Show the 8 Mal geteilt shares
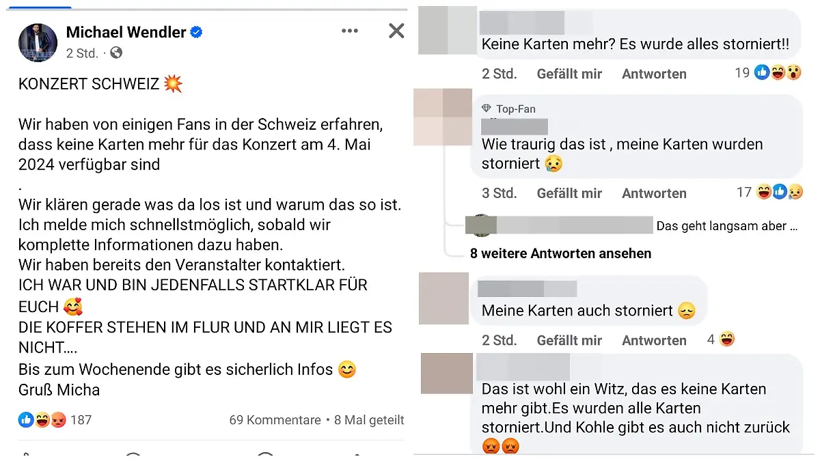This screenshot has height=461, width=820. [369, 420]
